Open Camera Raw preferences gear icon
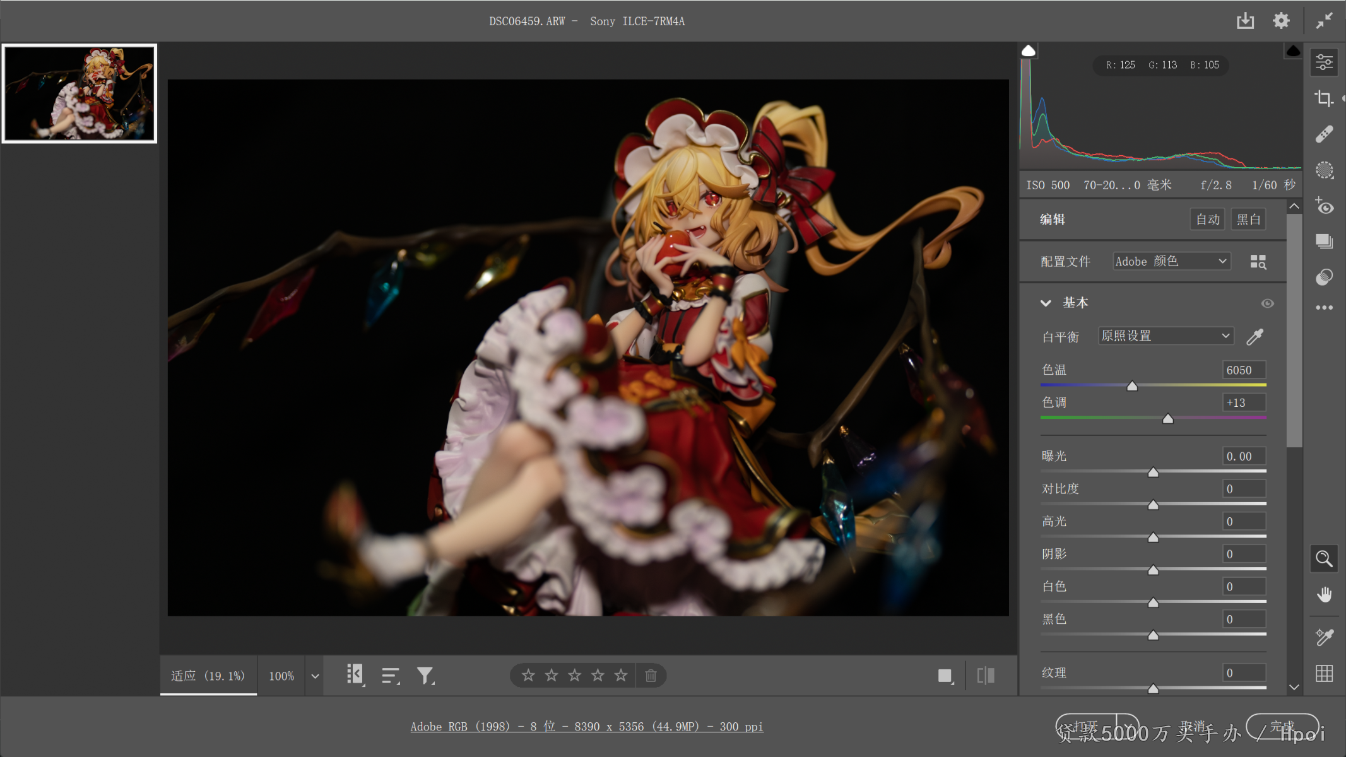 pos(1281,21)
